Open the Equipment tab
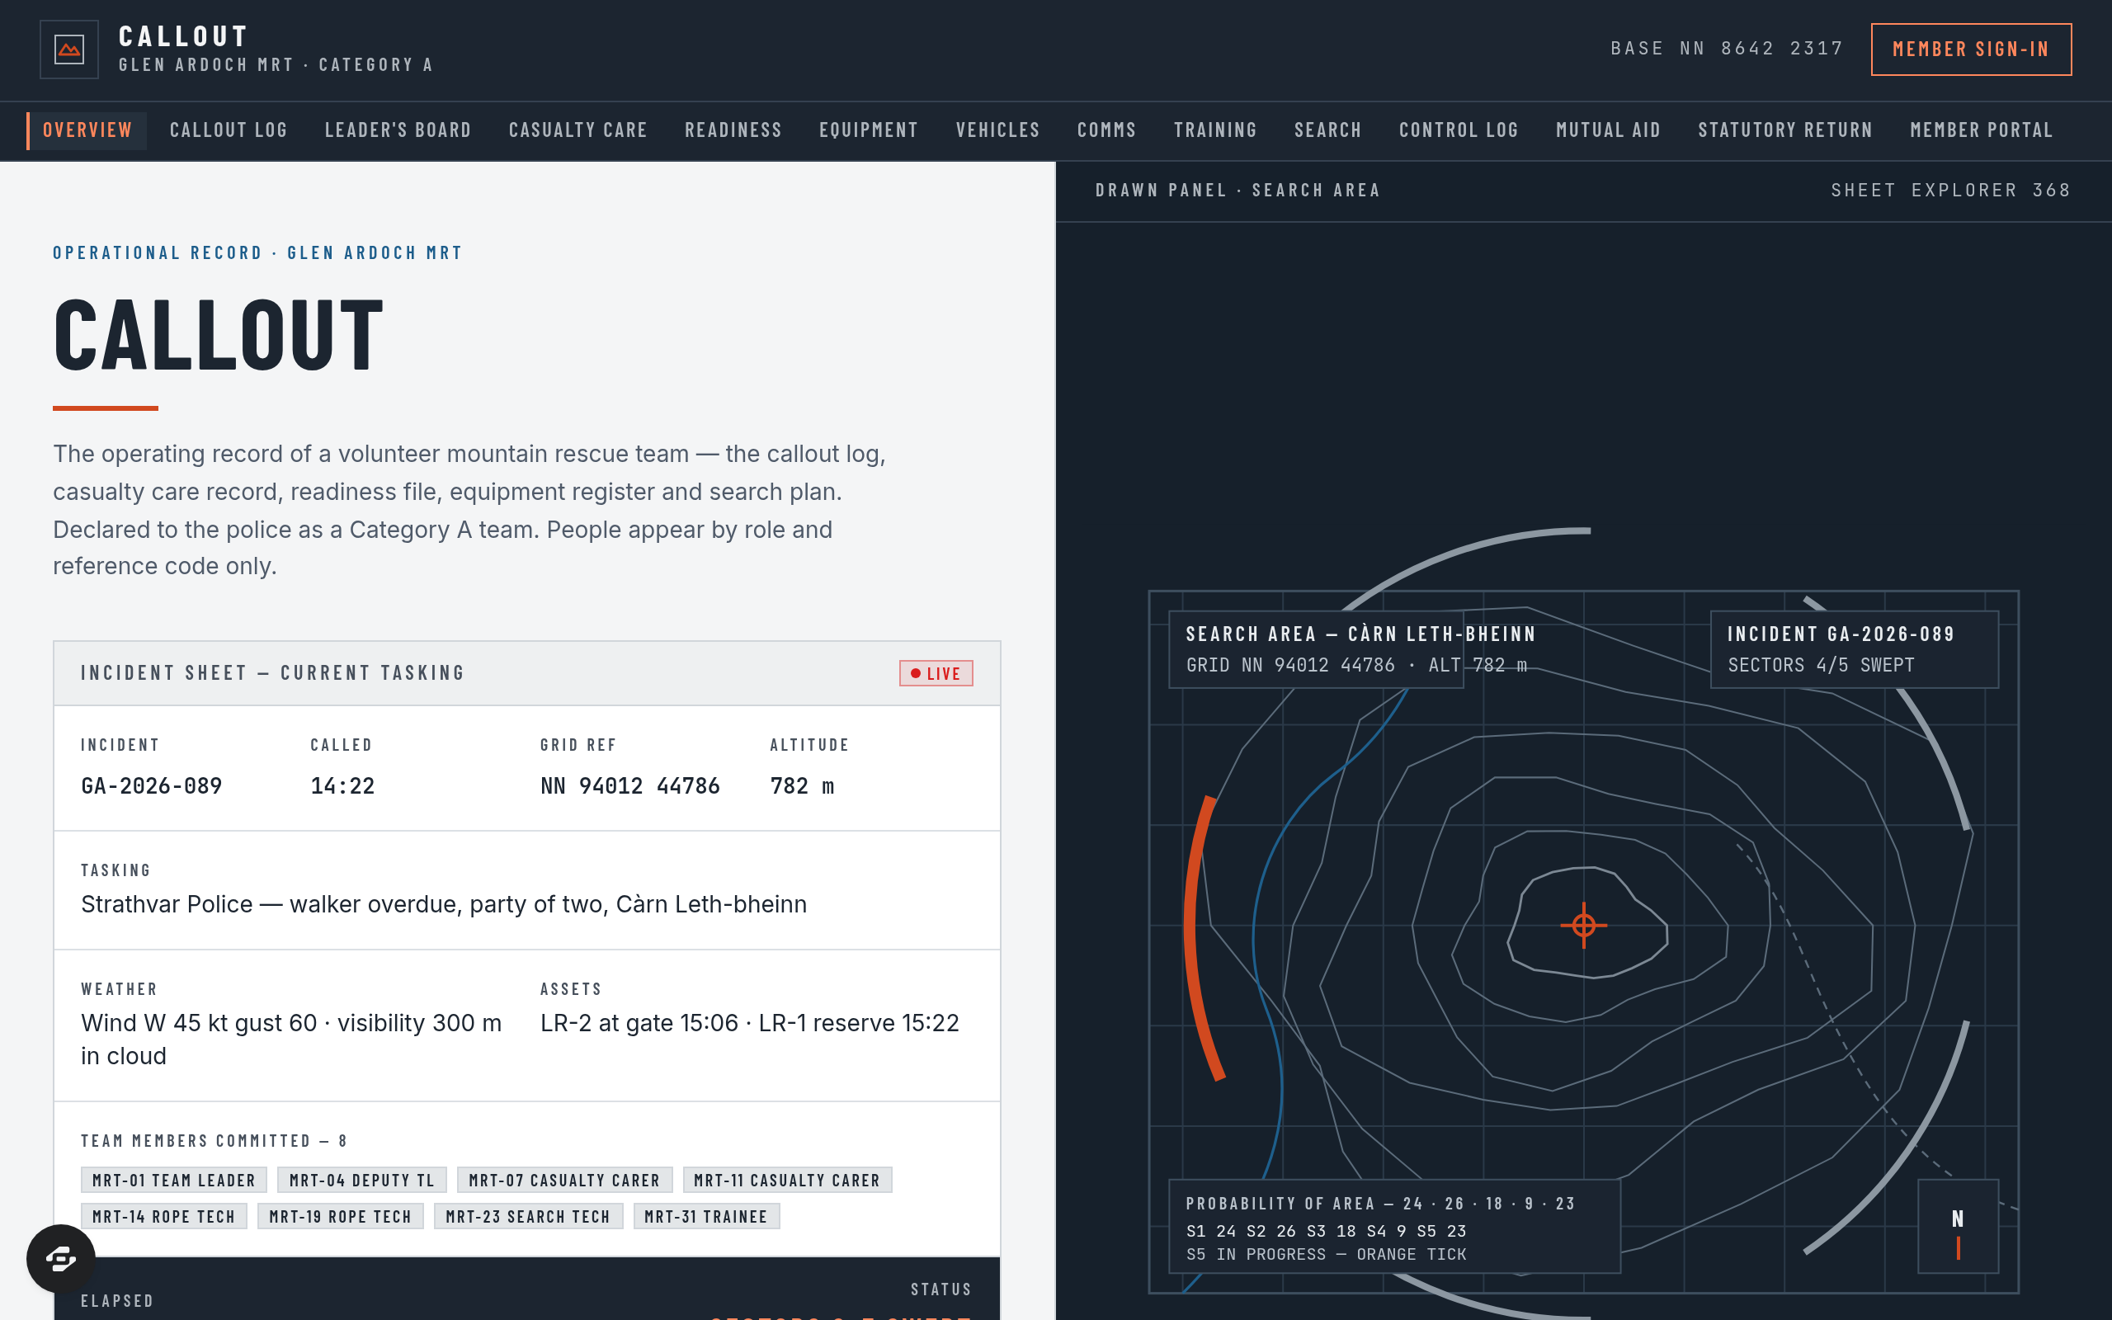 tap(869, 130)
